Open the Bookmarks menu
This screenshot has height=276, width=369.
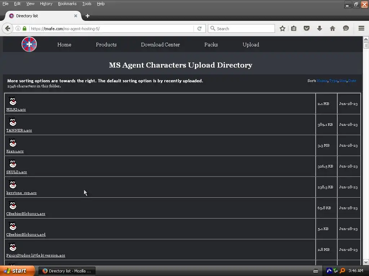point(67,4)
